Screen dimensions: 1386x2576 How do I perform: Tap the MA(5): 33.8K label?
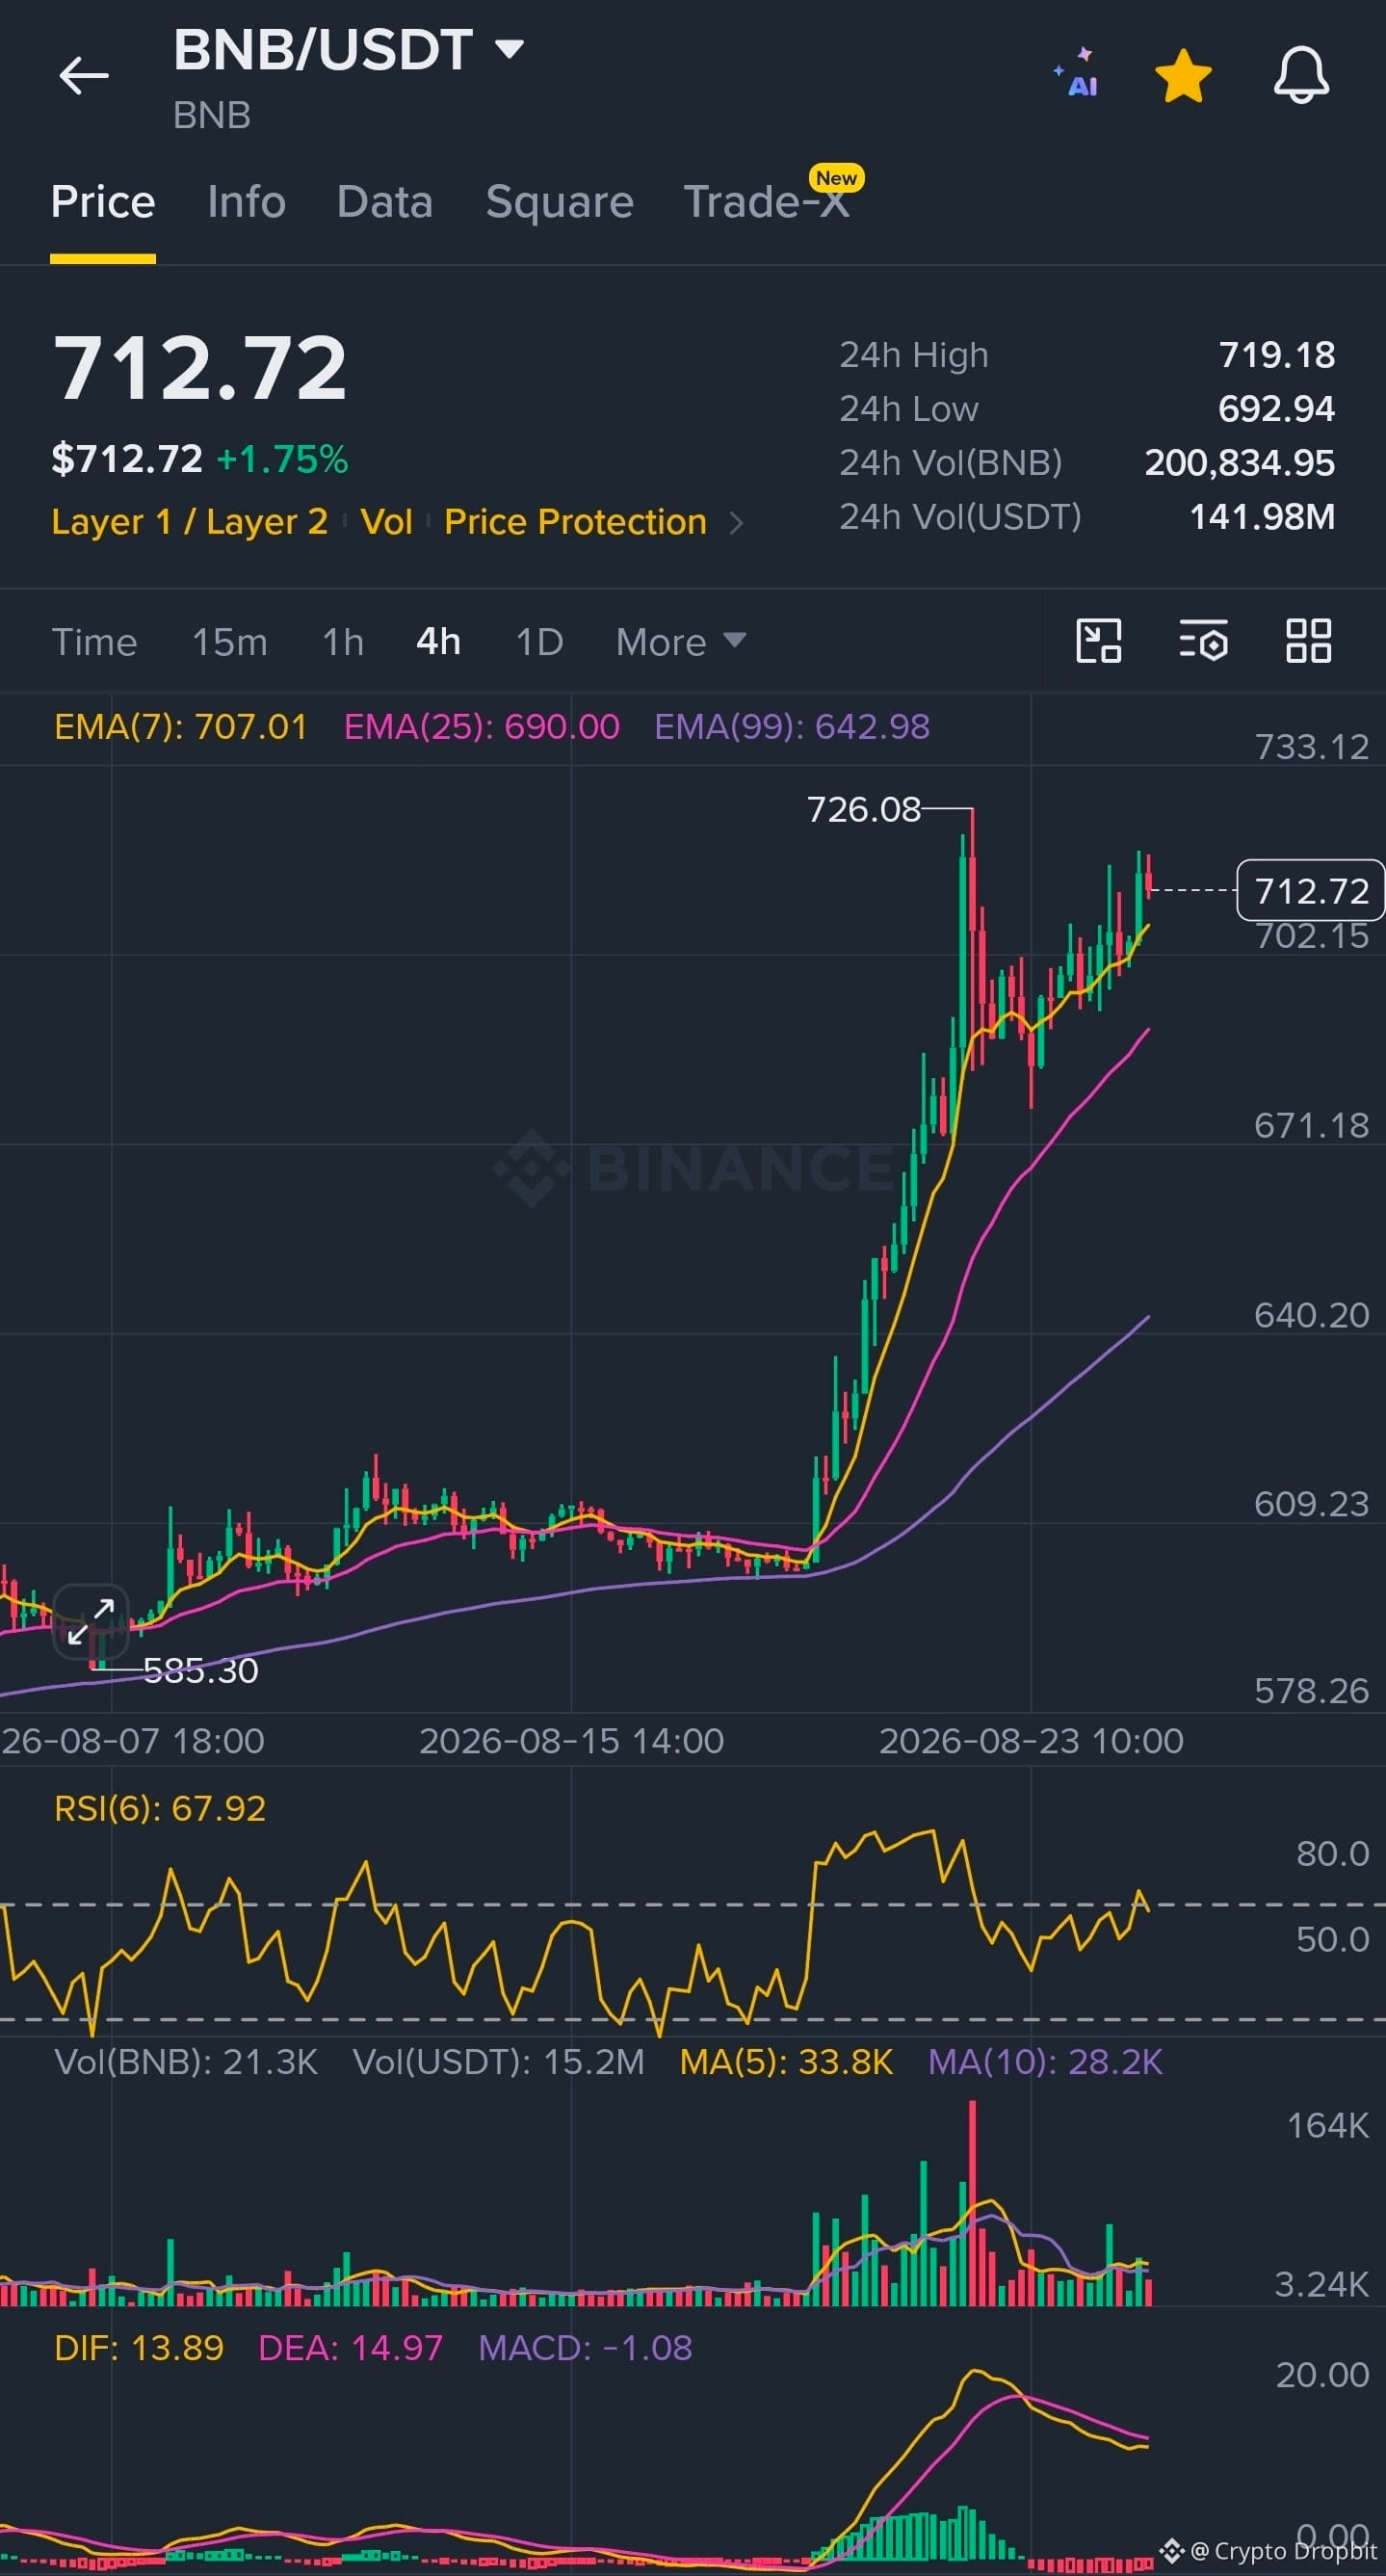point(786,2062)
